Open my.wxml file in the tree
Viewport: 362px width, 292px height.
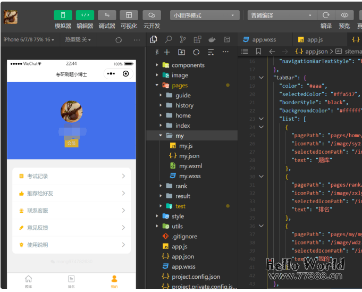[190, 166]
